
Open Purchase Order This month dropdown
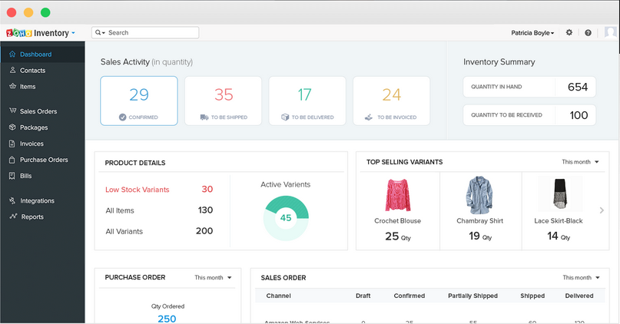(x=213, y=278)
